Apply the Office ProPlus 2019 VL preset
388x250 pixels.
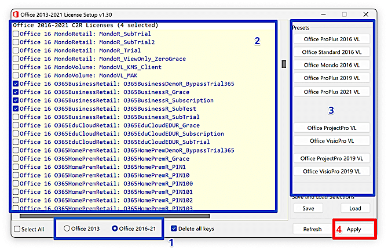click(x=332, y=78)
